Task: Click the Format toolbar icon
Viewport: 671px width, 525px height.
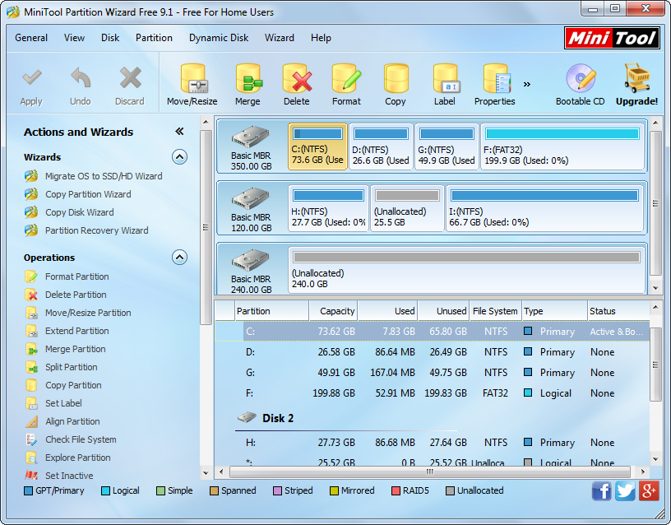Action: pos(346,78)
